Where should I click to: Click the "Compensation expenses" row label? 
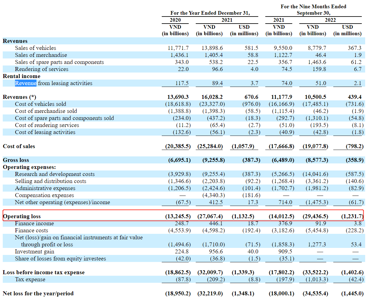coord(44,195)
